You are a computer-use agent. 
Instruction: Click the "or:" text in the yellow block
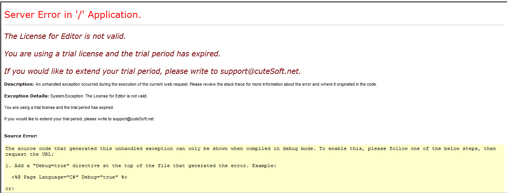[x=10, y=189]
